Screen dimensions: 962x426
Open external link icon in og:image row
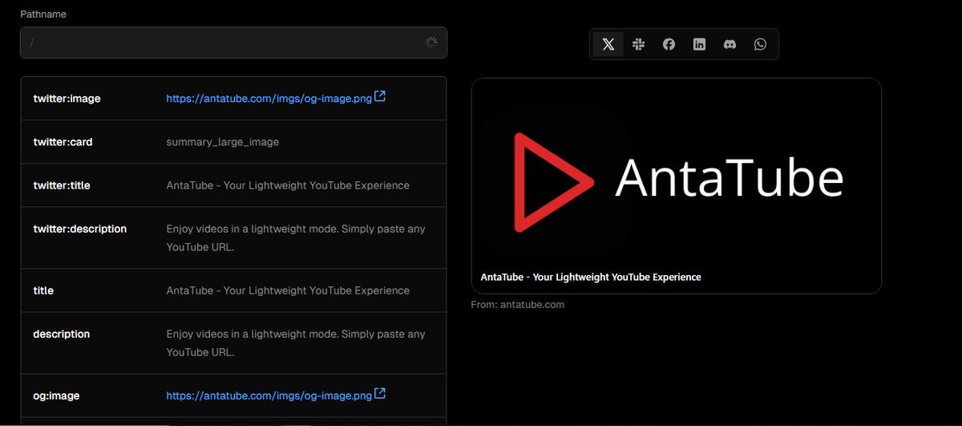(381, 394)
